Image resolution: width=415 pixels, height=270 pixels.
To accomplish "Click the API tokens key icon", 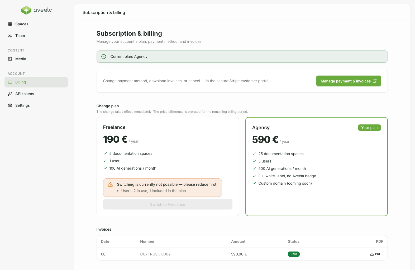I will click(x=10, y=94).
